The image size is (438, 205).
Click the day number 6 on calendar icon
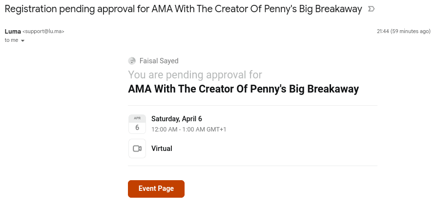click(137, 128)
